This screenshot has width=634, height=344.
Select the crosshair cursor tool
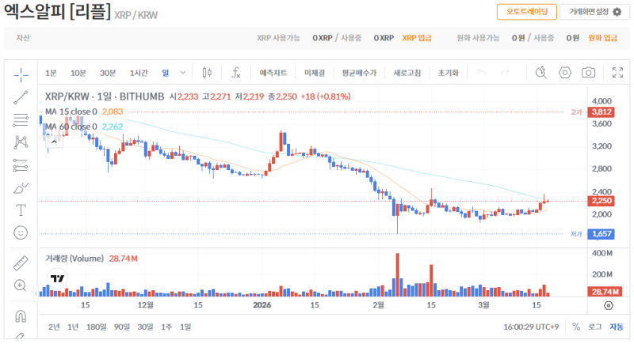click(21, 74)
